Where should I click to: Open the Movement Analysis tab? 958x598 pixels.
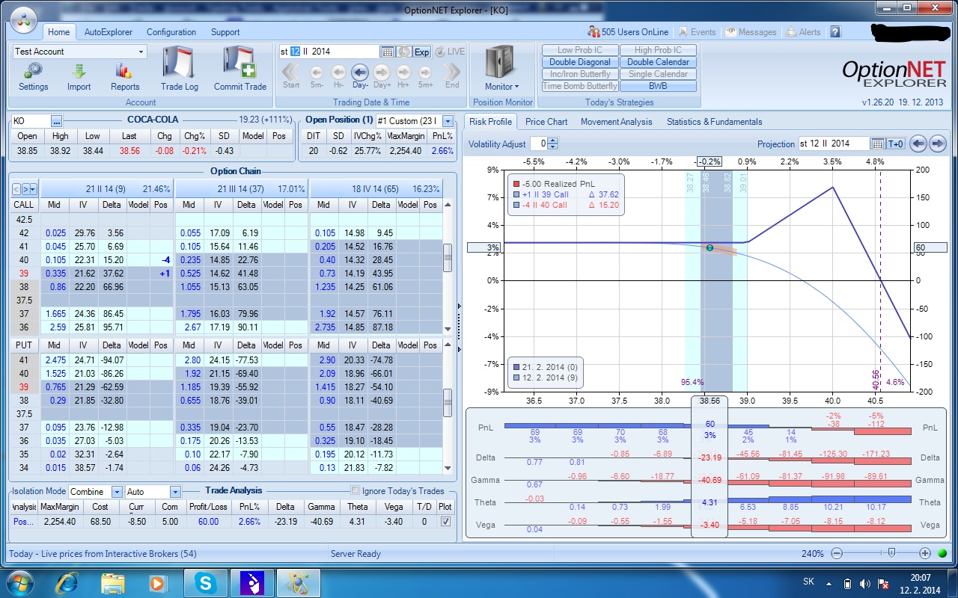coord(617,121)
